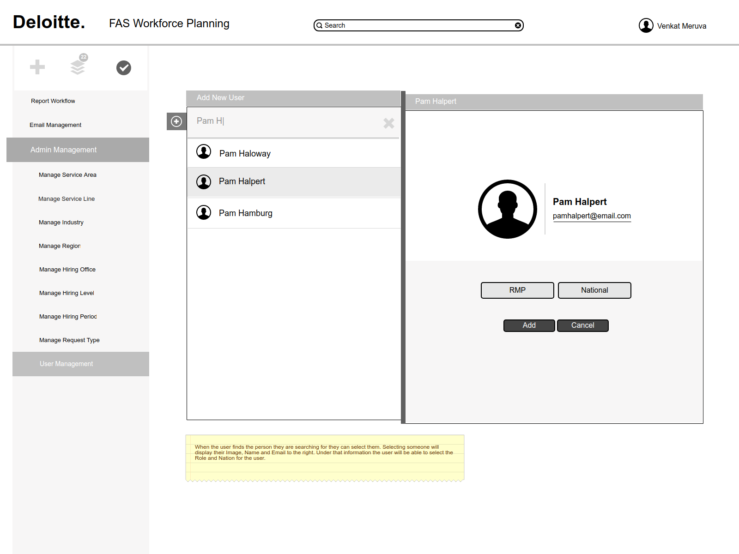Click the plus icon in sidebar toolbar
739x554 pixels.
point(37,67)
